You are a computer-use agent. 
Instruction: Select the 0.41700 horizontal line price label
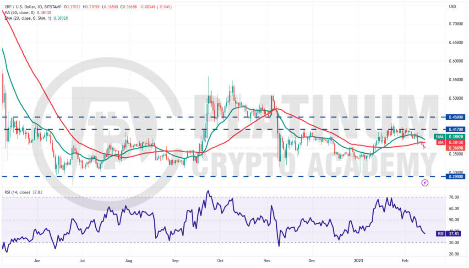point(456,129)
